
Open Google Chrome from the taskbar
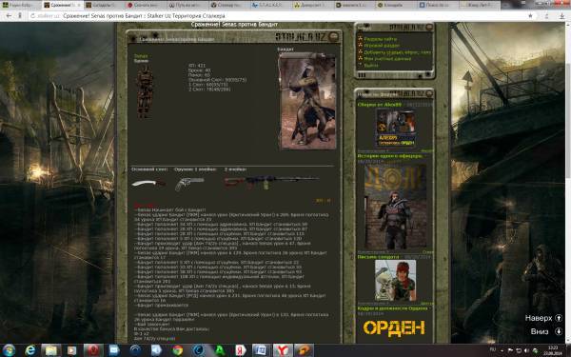click(178, 350)
